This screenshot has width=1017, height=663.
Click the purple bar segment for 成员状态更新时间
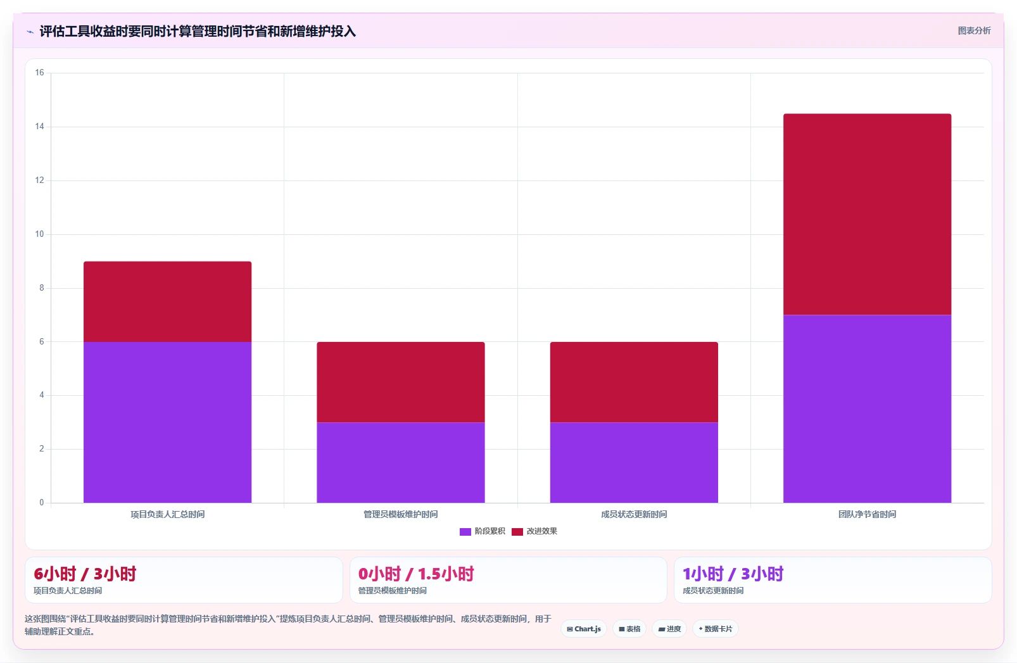(634, 462)
